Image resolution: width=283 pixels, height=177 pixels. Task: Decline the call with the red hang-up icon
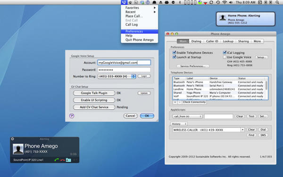click(x=62, y=160)
